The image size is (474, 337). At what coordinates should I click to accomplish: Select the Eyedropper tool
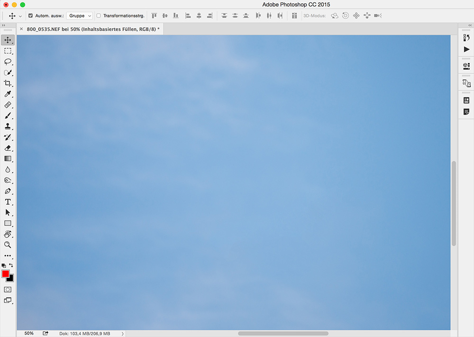click(8, 94)
